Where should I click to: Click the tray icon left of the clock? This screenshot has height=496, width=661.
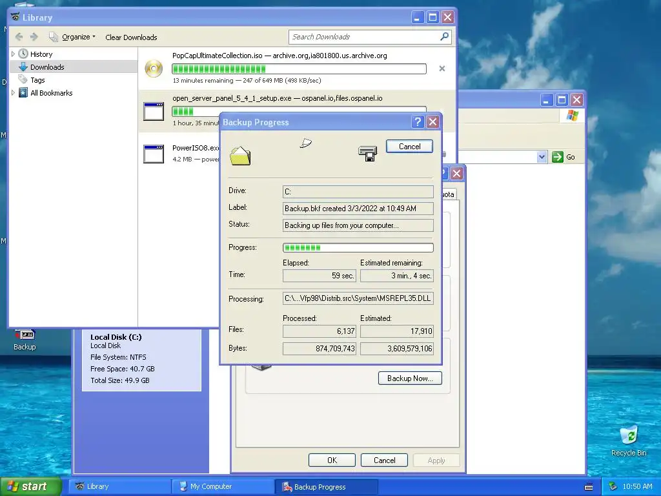(x=613, y=487)
